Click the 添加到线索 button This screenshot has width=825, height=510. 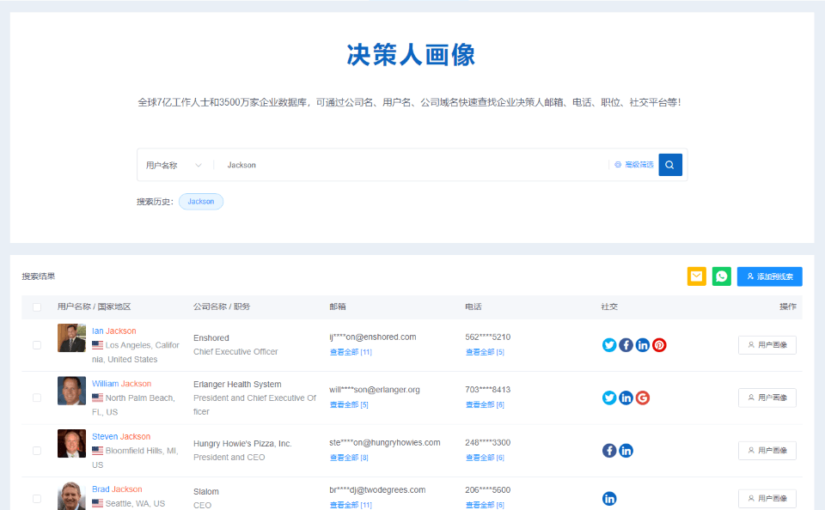tap(769, 276)
